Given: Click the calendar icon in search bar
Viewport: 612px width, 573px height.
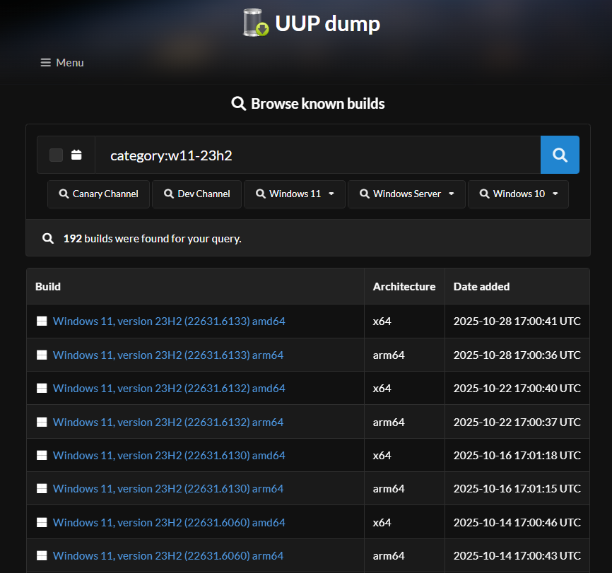Looking at the screenshot, I should pos(76,155).
